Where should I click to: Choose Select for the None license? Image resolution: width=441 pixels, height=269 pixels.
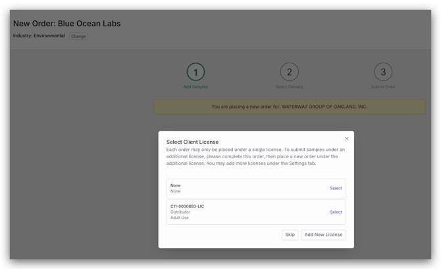(336, 189)
